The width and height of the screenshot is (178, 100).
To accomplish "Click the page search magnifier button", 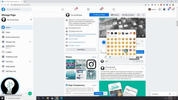I will 139,15.
